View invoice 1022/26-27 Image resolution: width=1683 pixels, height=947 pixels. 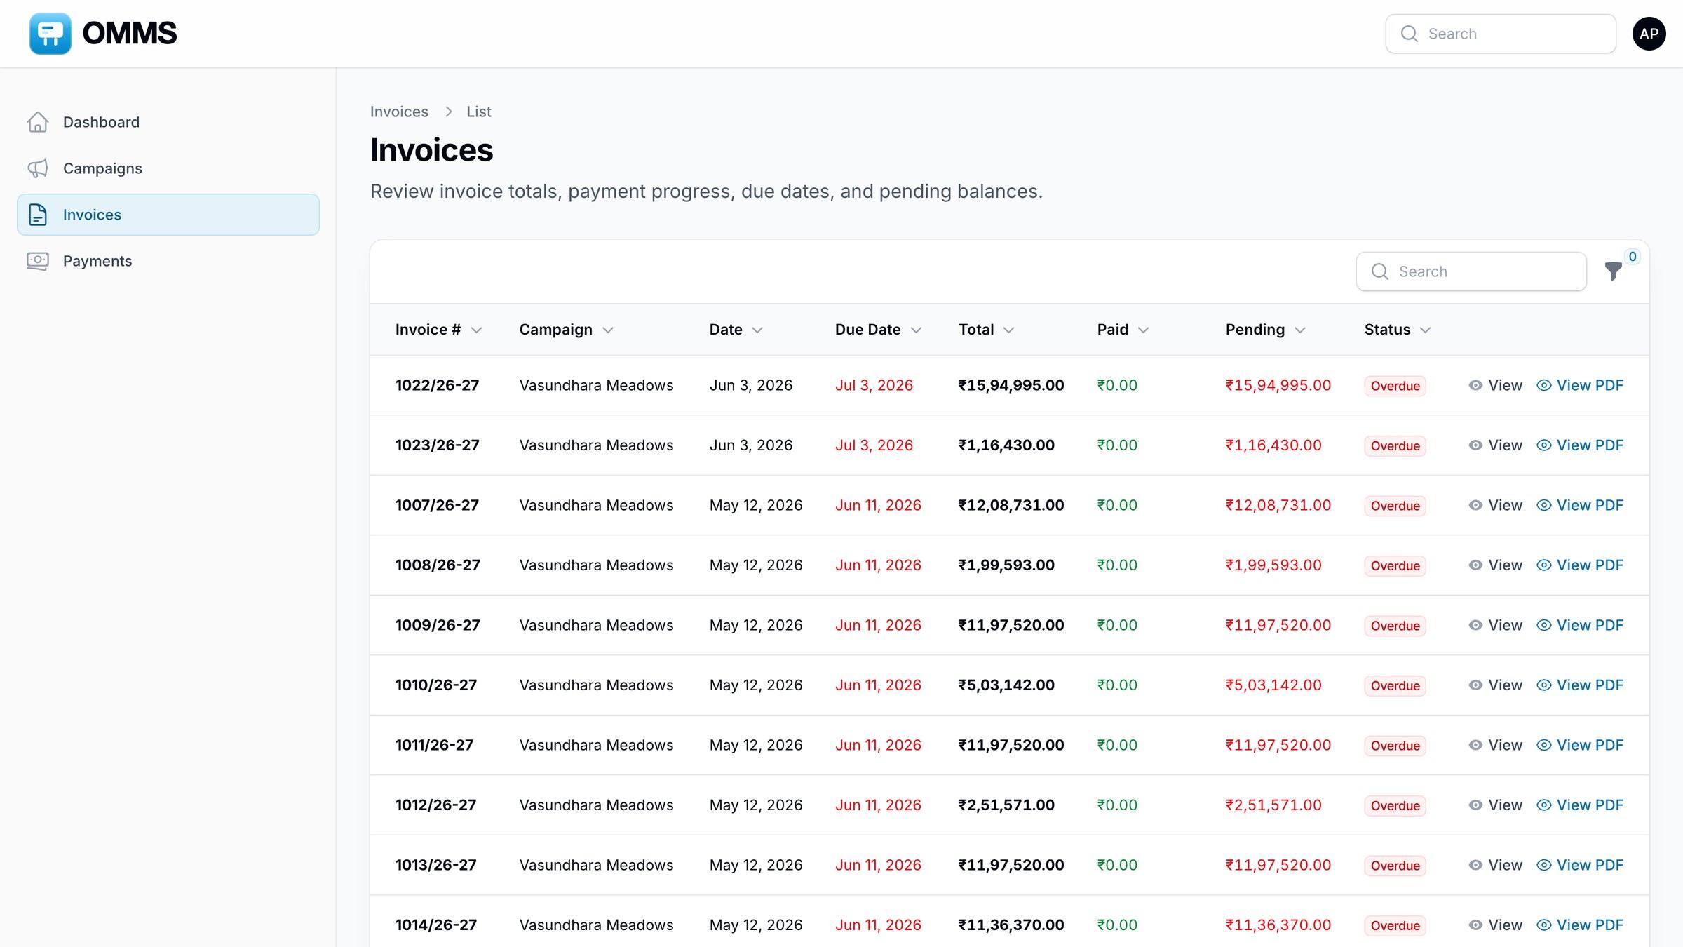click(1495, 385)
